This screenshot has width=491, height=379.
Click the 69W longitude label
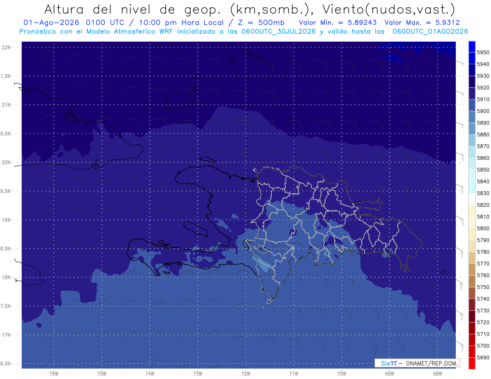coord(389,374)
